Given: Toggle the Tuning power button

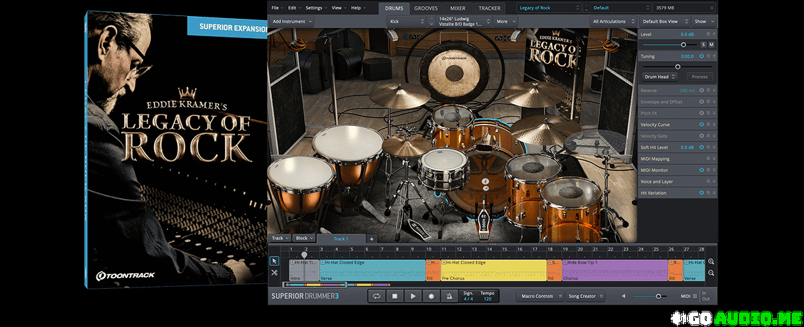Looking at the screenshot, I should tap(701, 56).
